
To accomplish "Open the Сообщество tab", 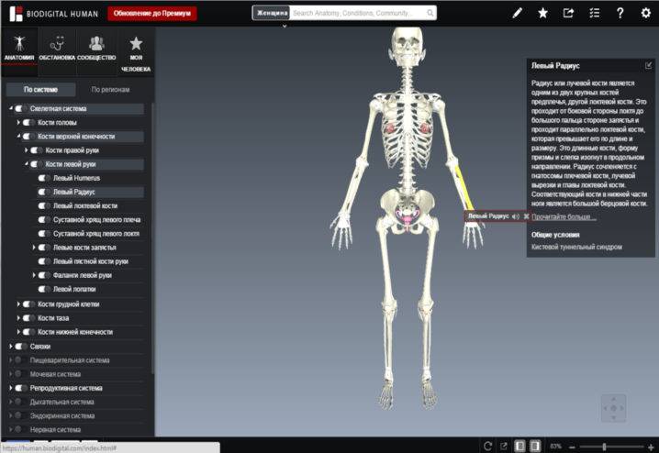I will coord(95,50).
